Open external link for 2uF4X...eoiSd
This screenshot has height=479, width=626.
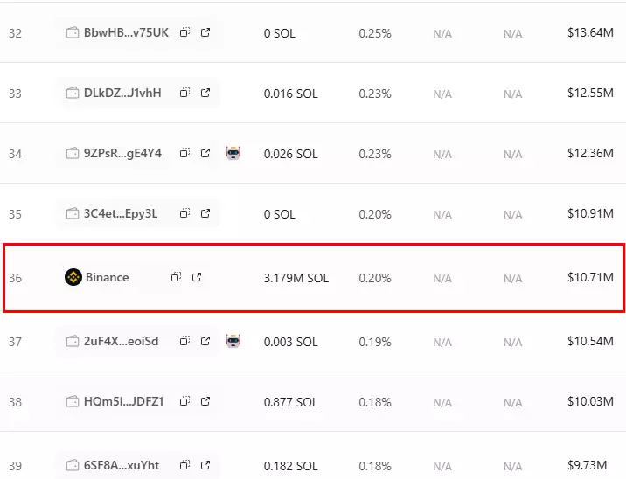click(205, 341)
